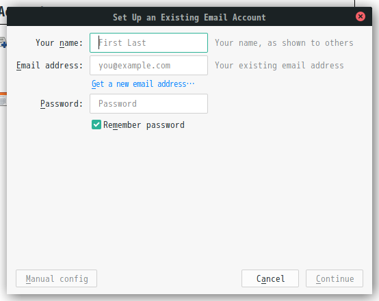Click hint text "Your name, as shown to others"
The image size is (379, 301).
pos(284,43)
